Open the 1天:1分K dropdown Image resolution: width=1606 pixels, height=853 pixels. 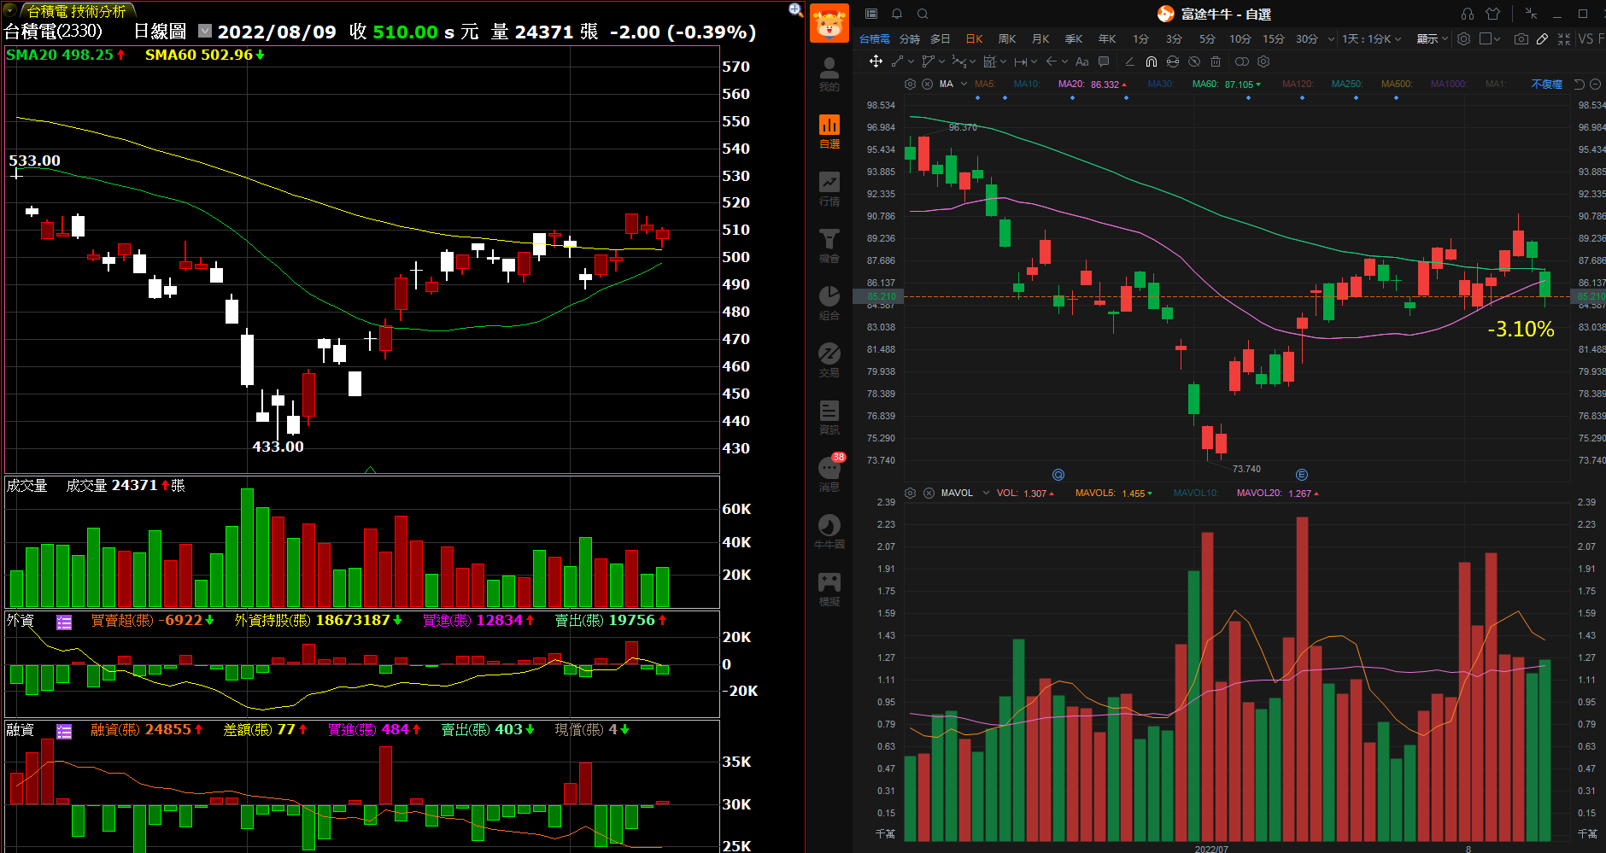click(1371, 38)
